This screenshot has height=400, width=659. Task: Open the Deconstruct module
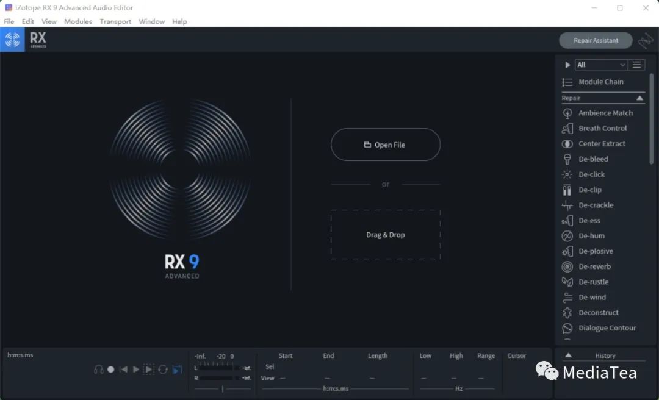point(590,313)
